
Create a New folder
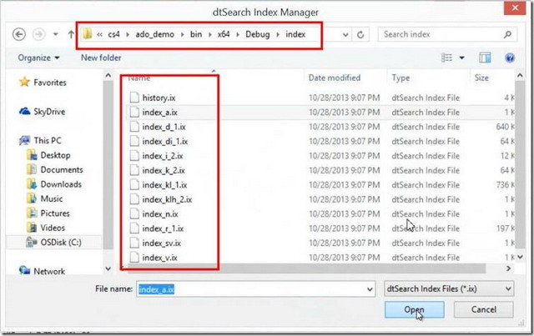pos(101,58)
